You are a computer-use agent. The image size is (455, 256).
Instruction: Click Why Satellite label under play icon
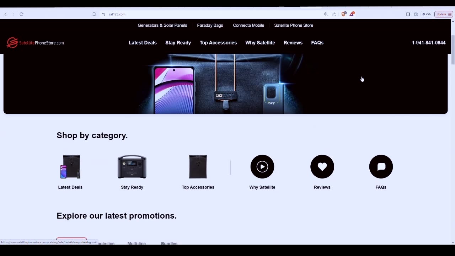coord(262,187)
